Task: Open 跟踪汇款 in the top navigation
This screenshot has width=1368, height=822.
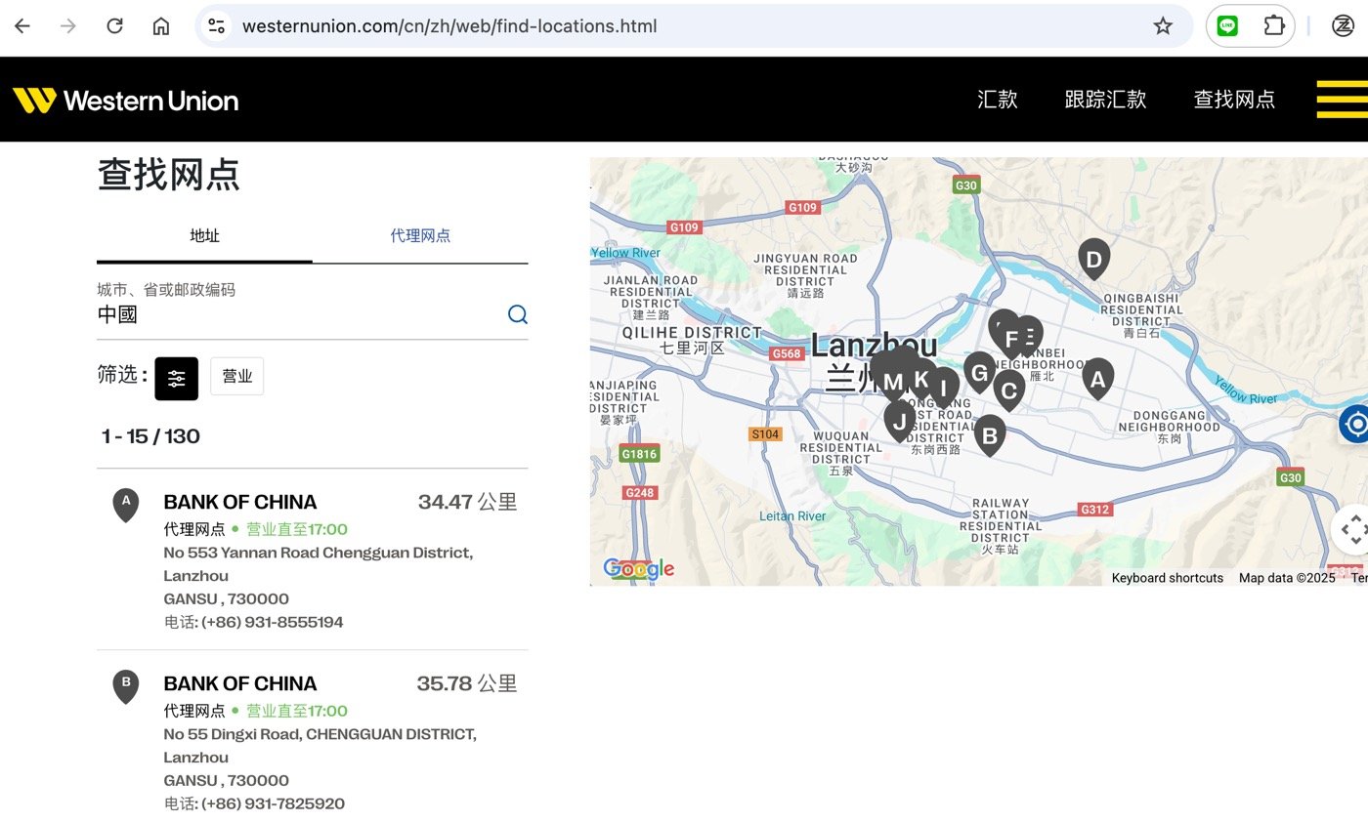Action: coord(1105,100)
